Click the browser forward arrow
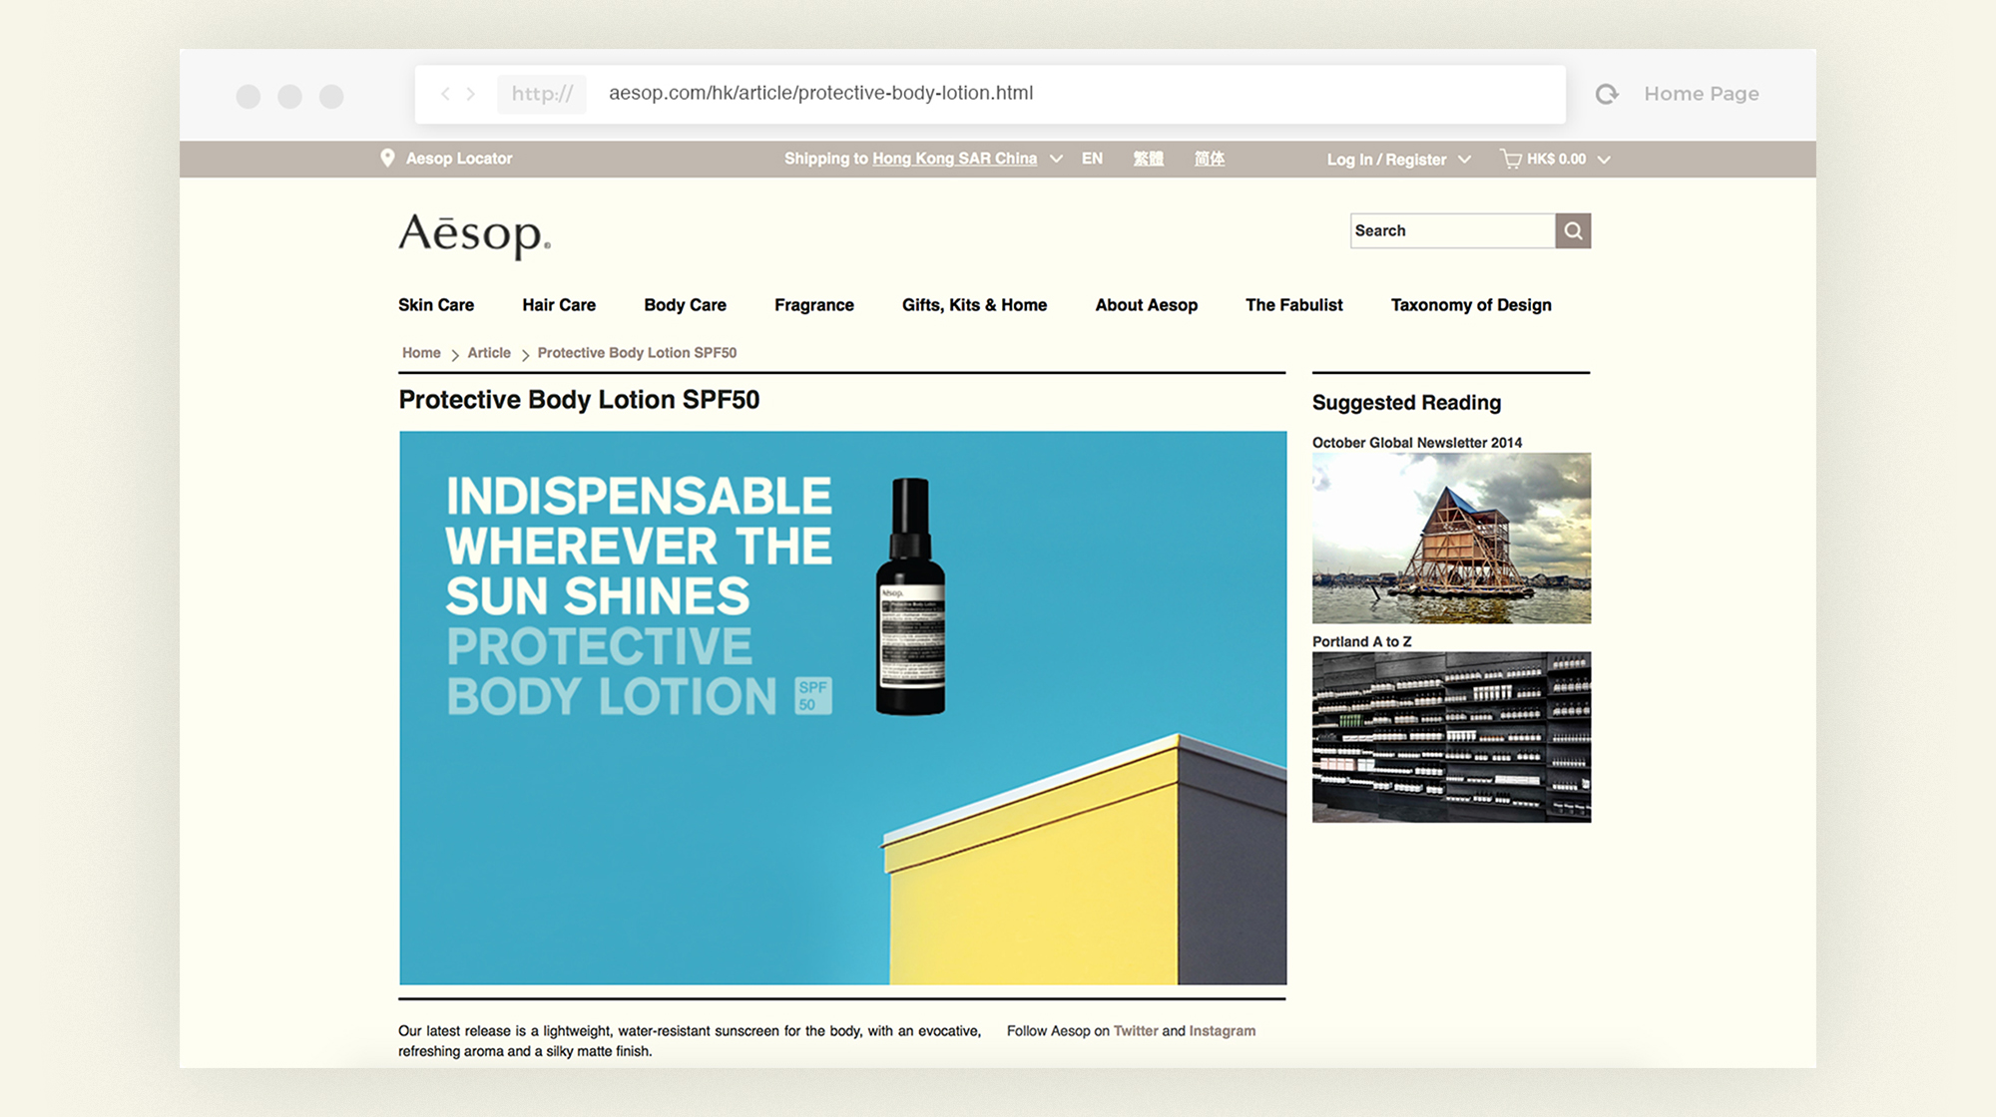This screenshot has width=1996, height=1117. pyautogui.click(x=471, y=94)
